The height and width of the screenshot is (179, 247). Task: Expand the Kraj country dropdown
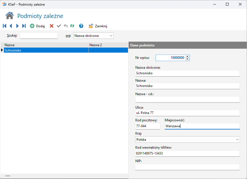[237, 140]
